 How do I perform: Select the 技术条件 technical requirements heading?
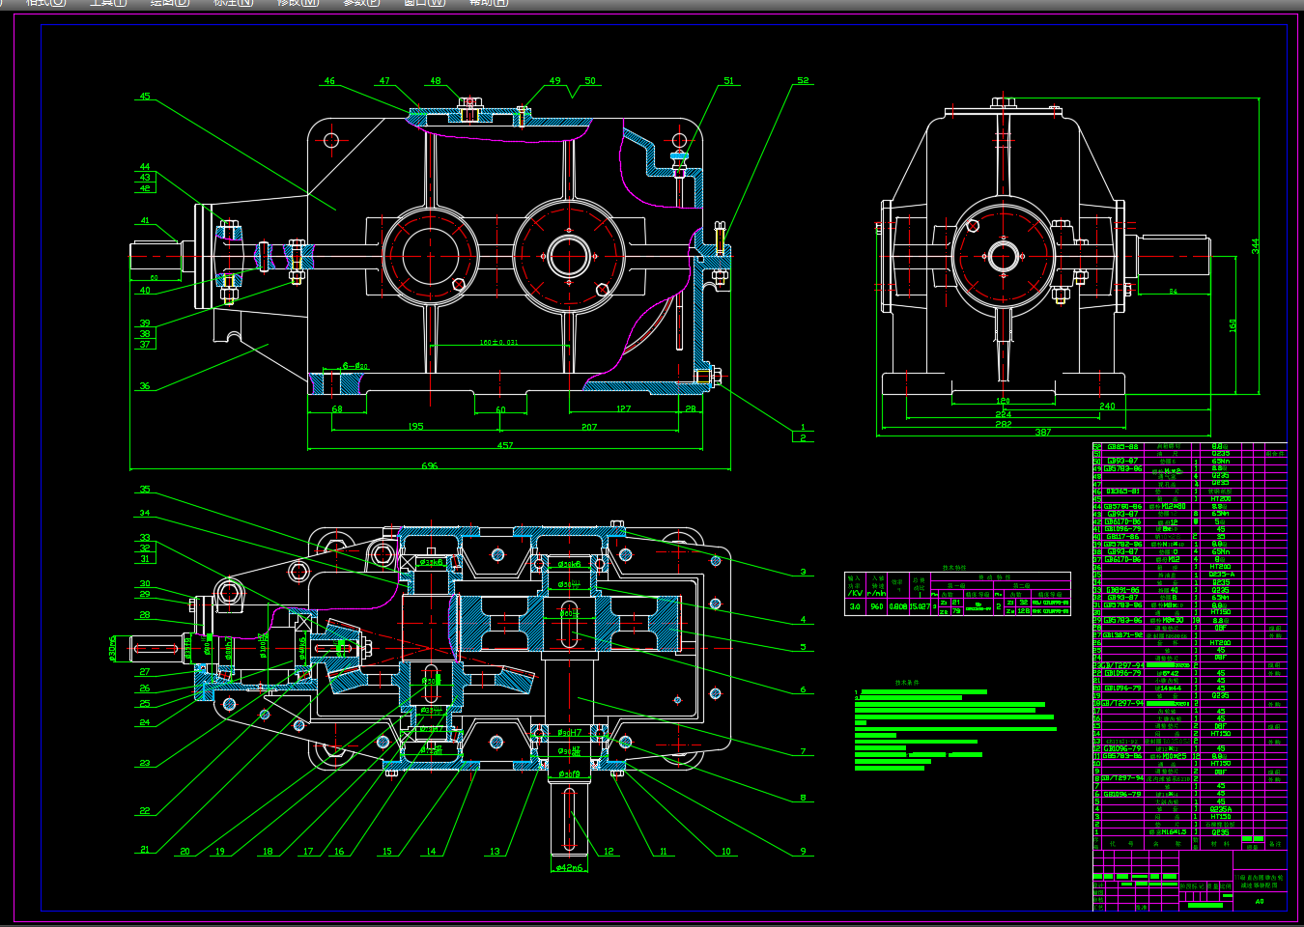click(x=905, y=683)
